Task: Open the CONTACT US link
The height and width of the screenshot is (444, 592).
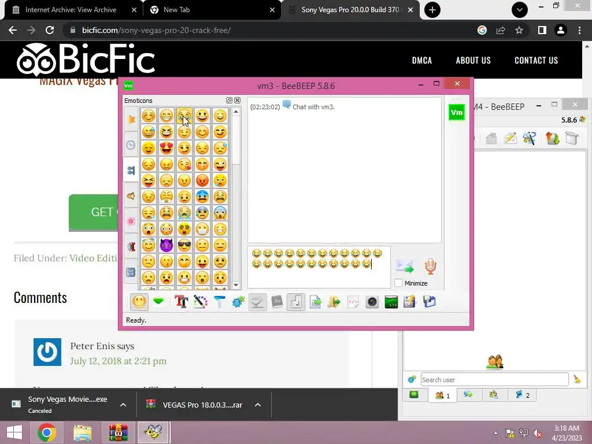Action: click(x=536, y=60)
